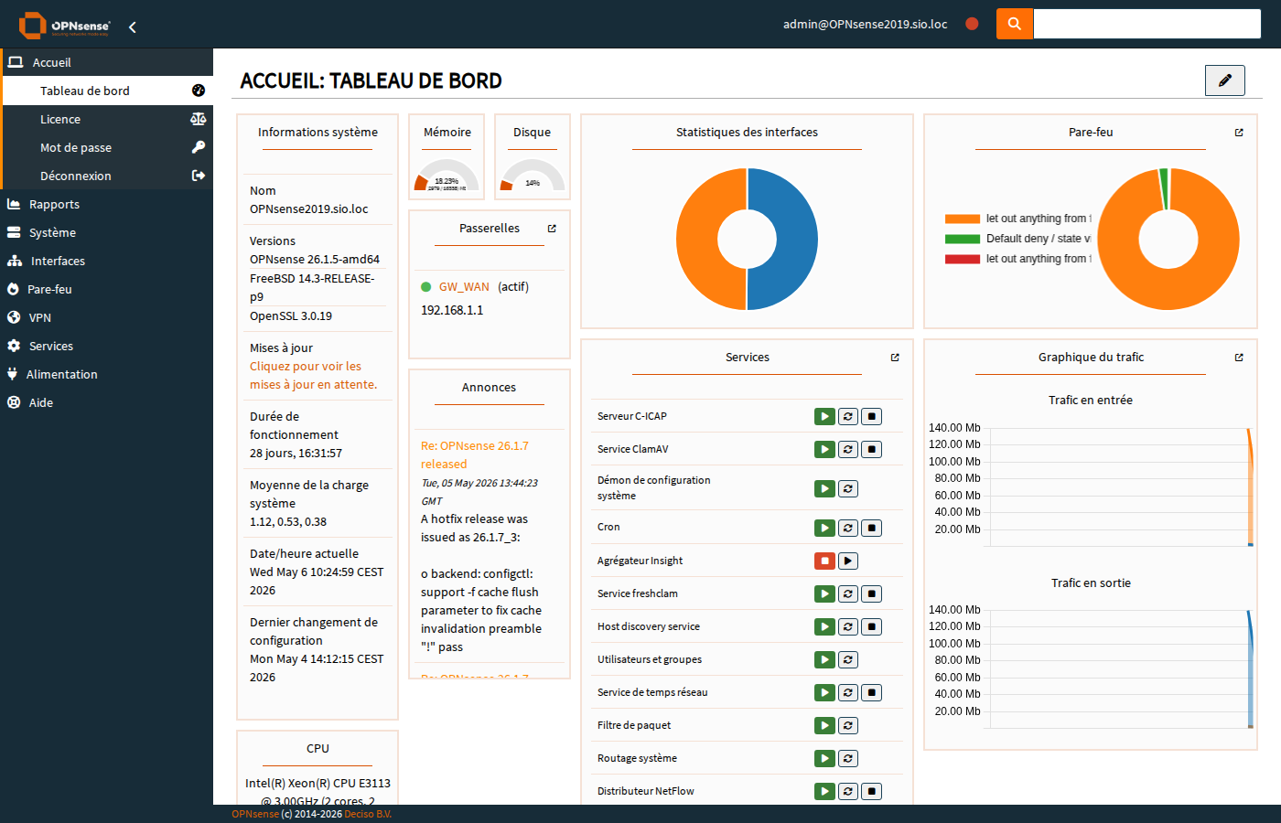
Task: Click version text 'OPNsense 26.1.5-amd64'
Action: coord(315,260)
